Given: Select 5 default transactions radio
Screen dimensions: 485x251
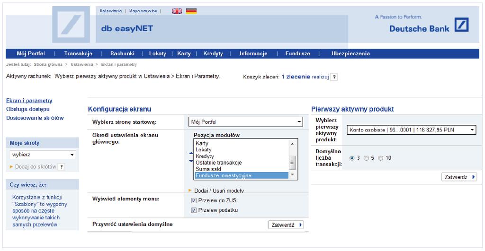Looking at the screenshot, I should point(366,158).
